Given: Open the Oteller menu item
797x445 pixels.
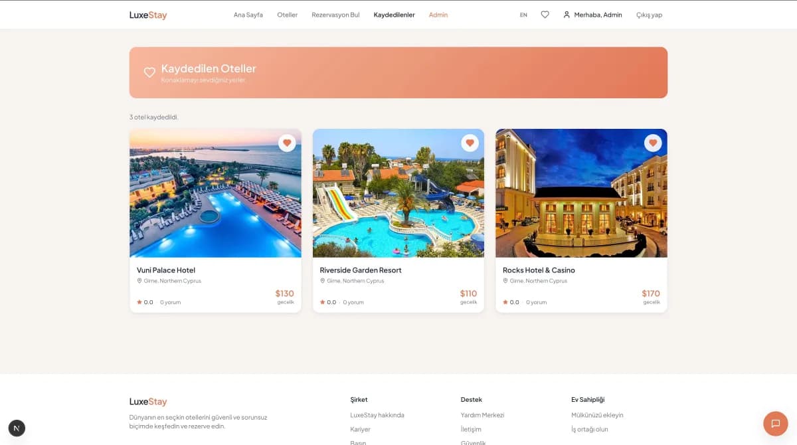Looking at the screenshot, I should [288, 15].
